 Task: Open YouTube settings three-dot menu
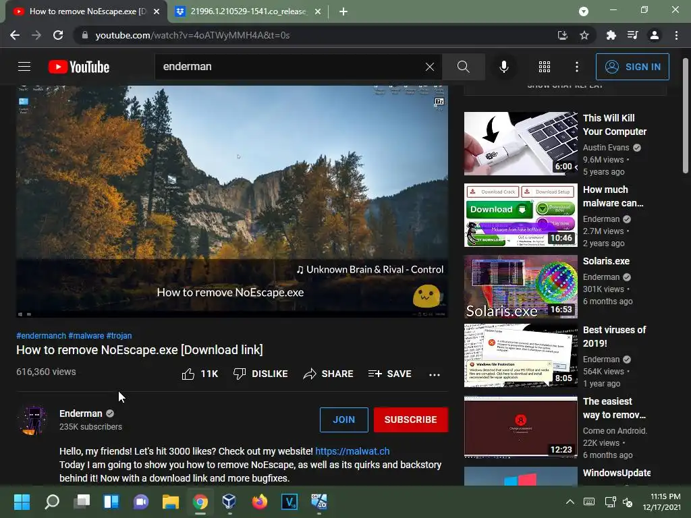(x=576, y=67)
